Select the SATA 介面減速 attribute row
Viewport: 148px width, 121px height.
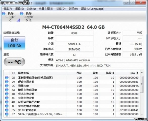pyautogui.click(x=72, y=114)
